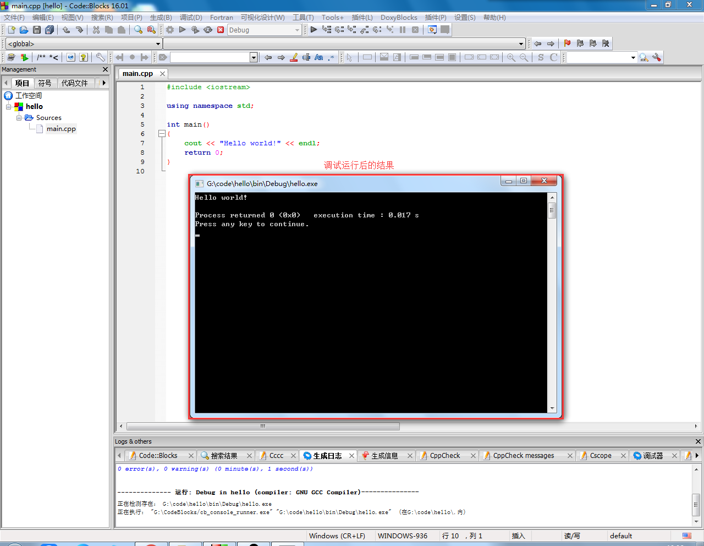
Task: Step into code with the debugger step icon
Action: point(353,30)
